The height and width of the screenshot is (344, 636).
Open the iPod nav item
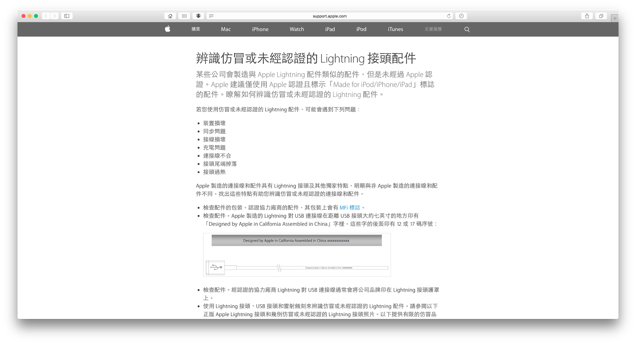[x=361, y=29]
